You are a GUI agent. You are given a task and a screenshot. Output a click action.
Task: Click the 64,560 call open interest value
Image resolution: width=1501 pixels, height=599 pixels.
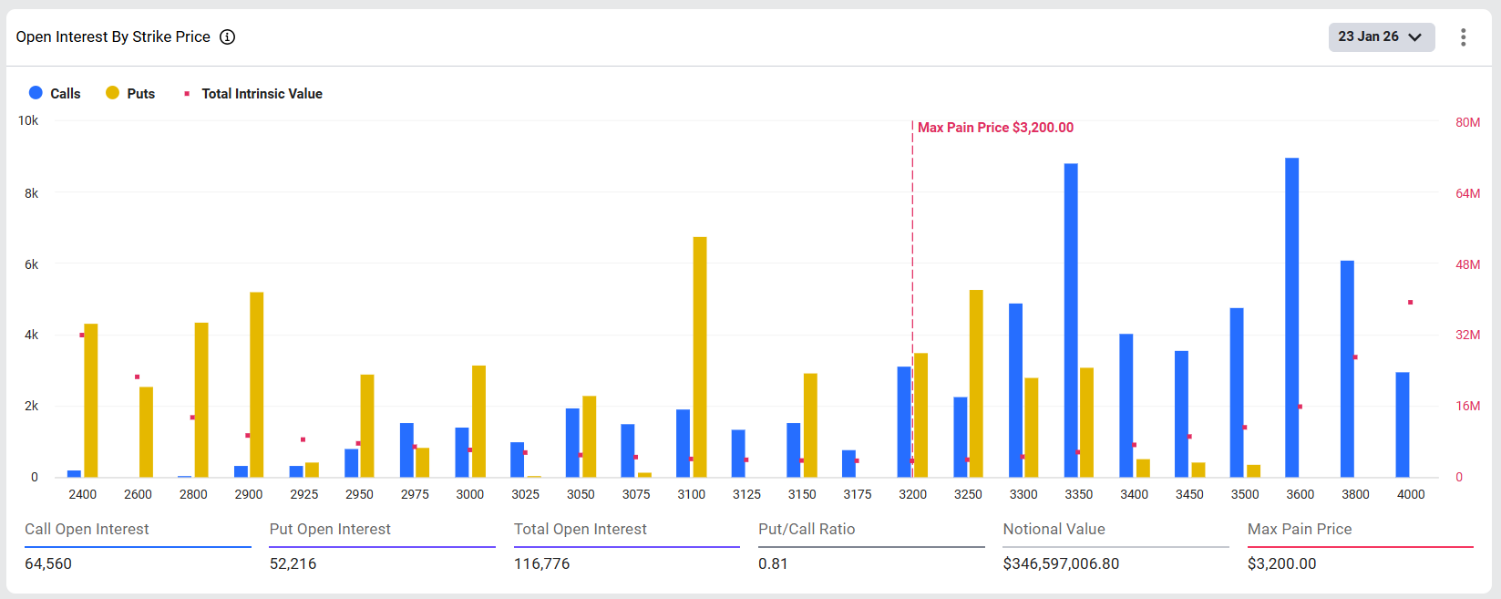pos(48,563)
